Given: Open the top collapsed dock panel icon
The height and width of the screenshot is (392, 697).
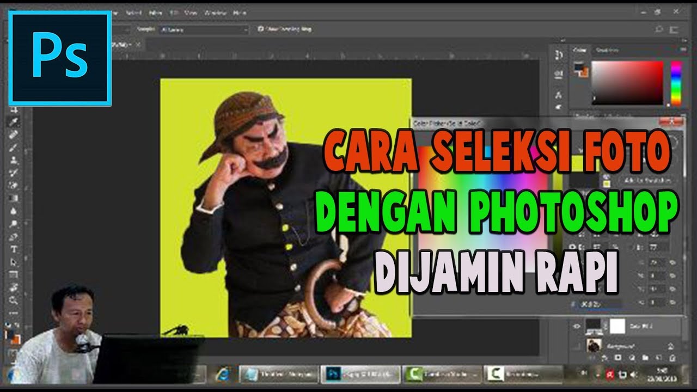Looking at the screenshot, I should [558, 54].
